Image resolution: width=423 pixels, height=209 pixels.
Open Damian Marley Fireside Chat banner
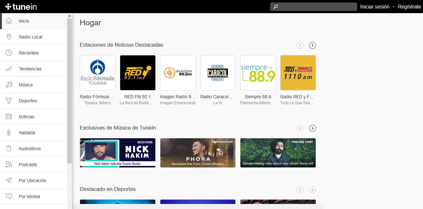point(278,153)
